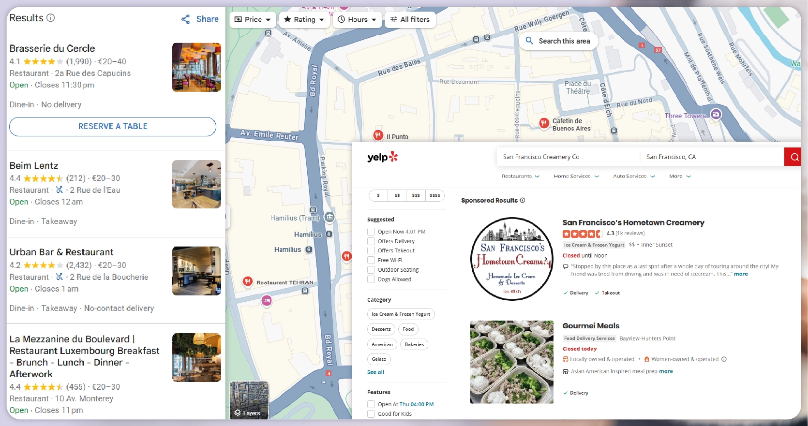Enable the Free Wi-Fi filter
Viewport: 808px width, 426px height.
click(371, 260)
